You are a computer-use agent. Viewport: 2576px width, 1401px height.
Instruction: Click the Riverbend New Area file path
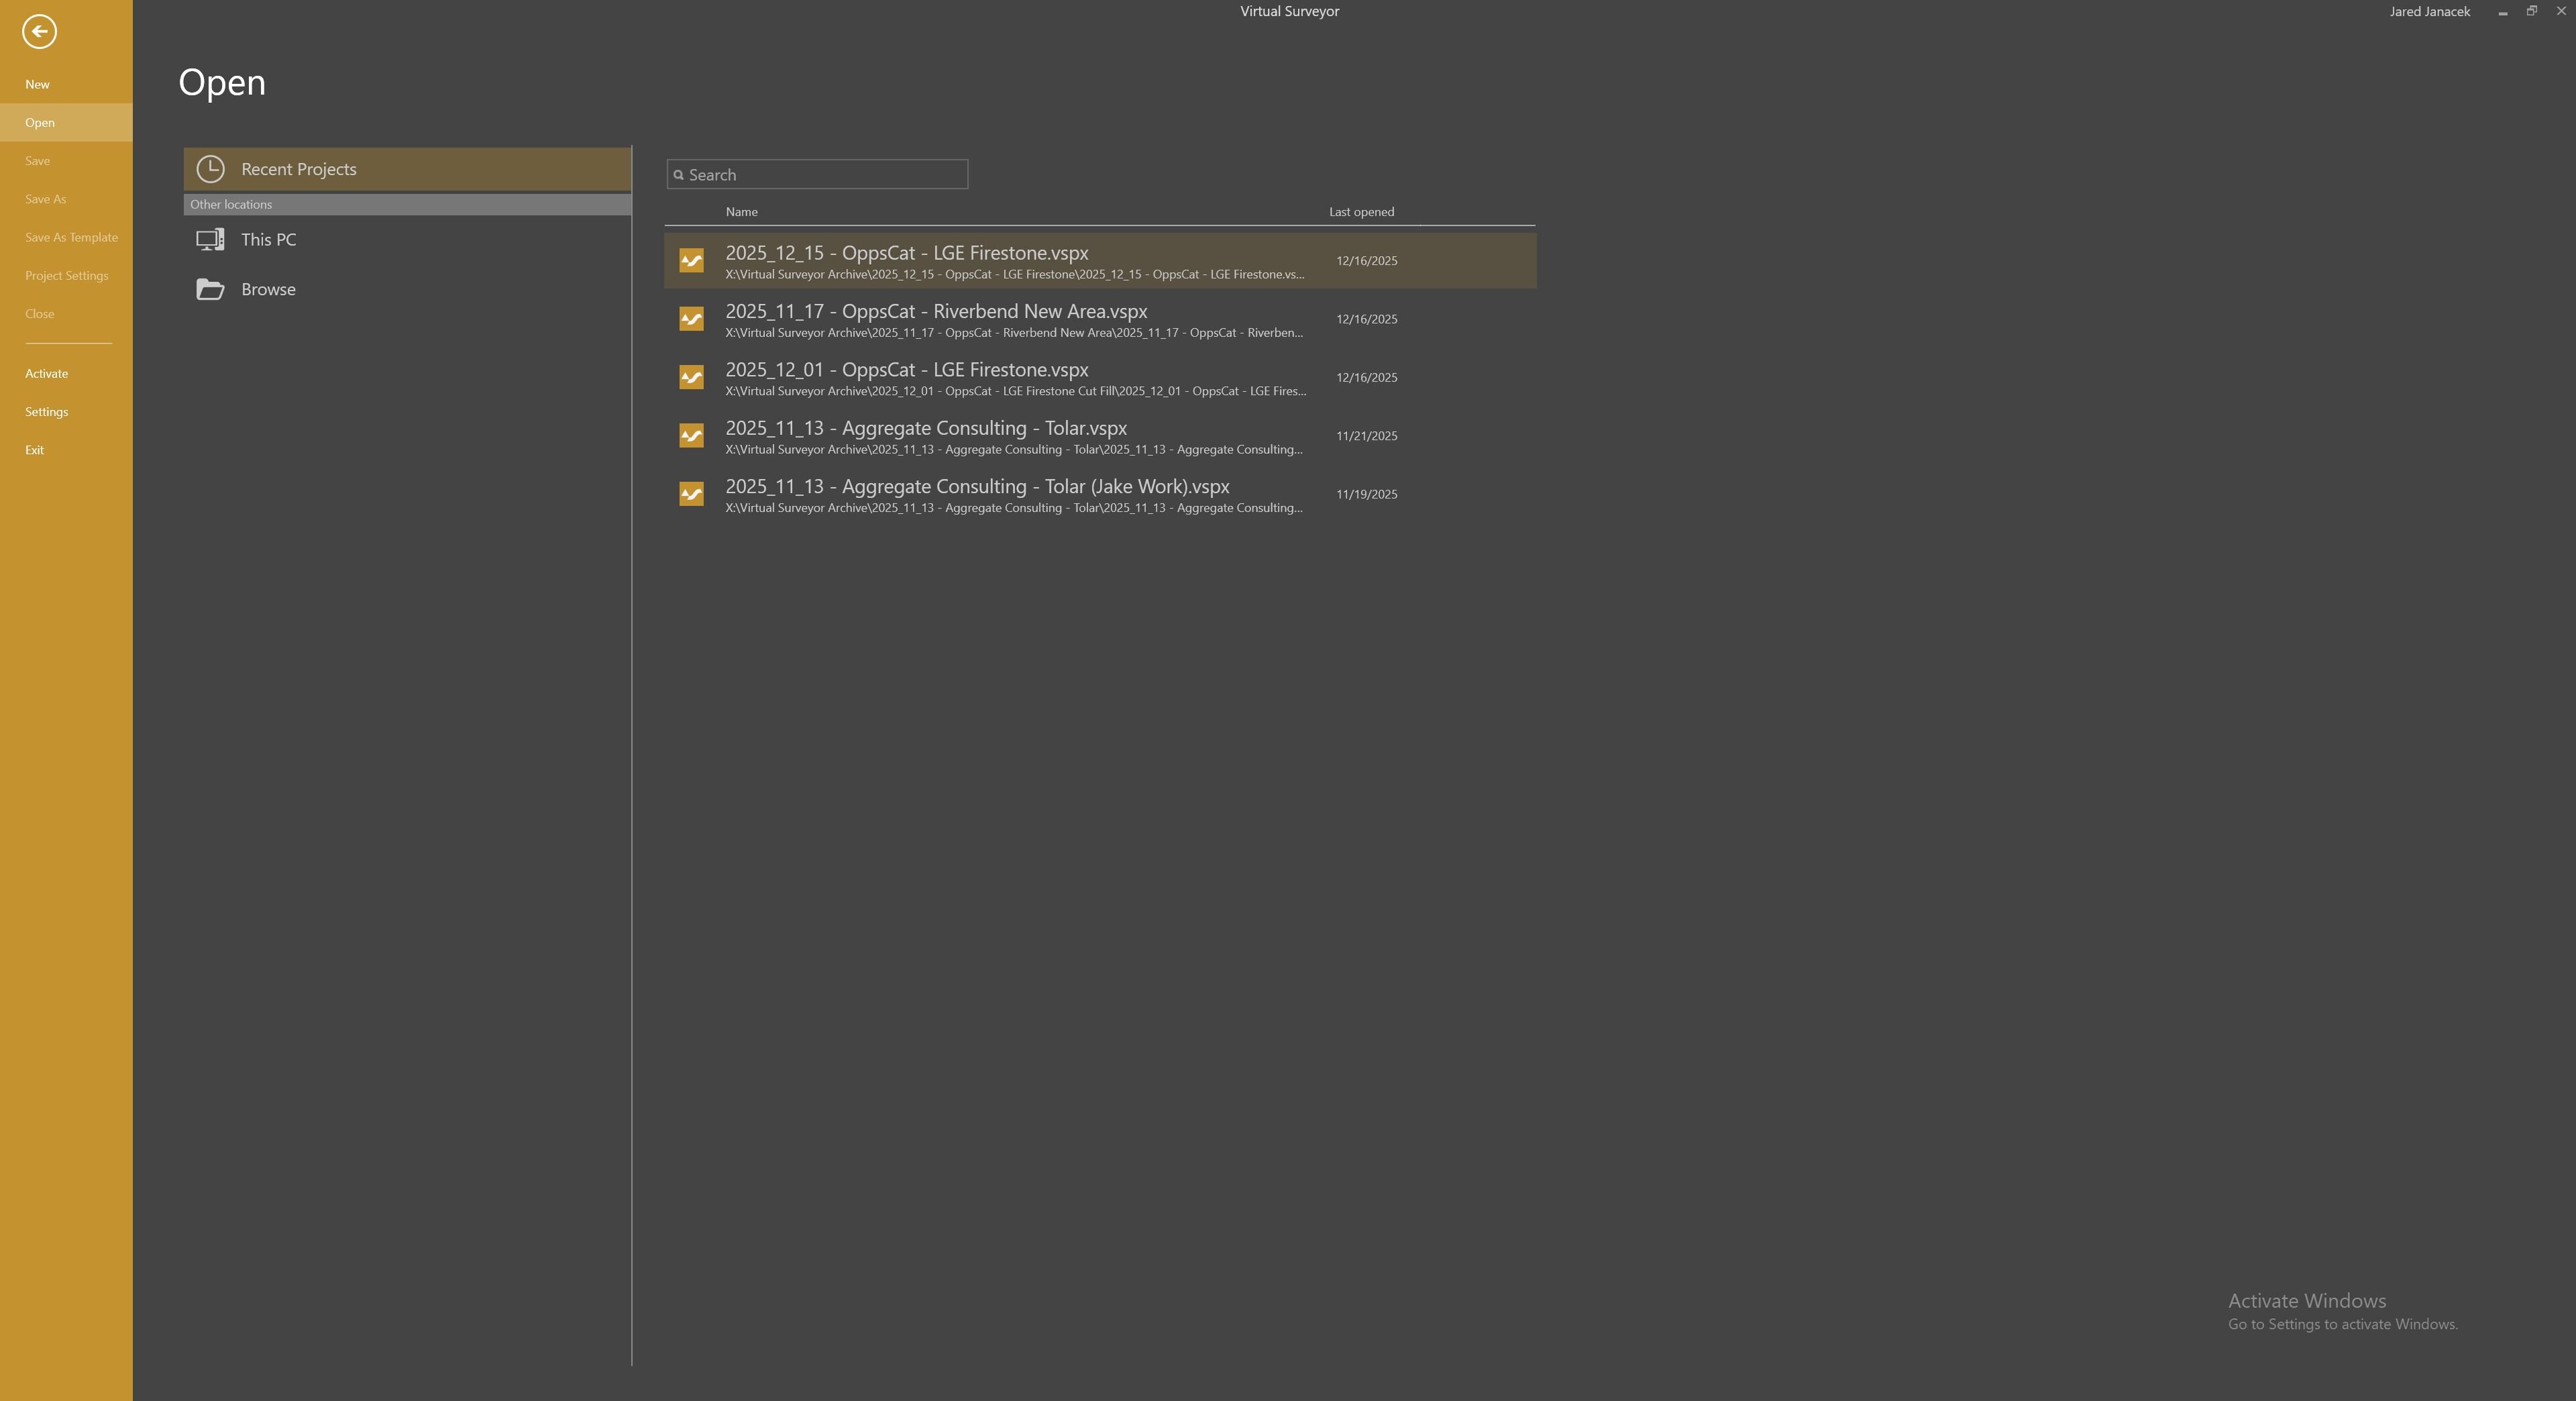(1014, 333)
